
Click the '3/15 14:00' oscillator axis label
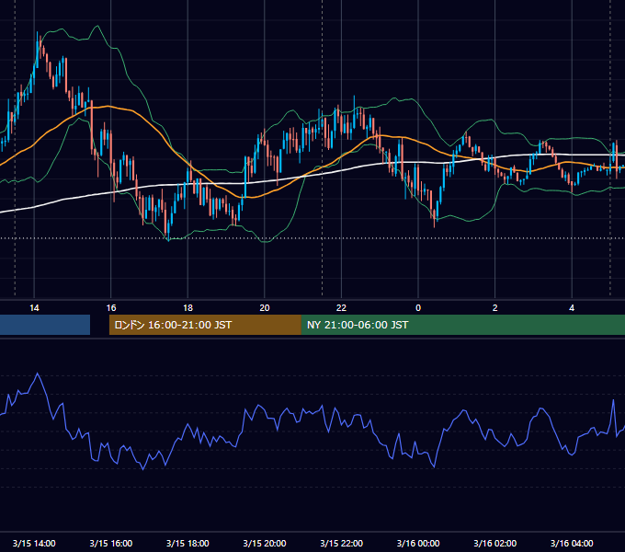(x=34, y=543)
